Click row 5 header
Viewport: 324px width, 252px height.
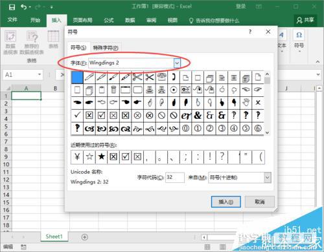coord(6,127)
